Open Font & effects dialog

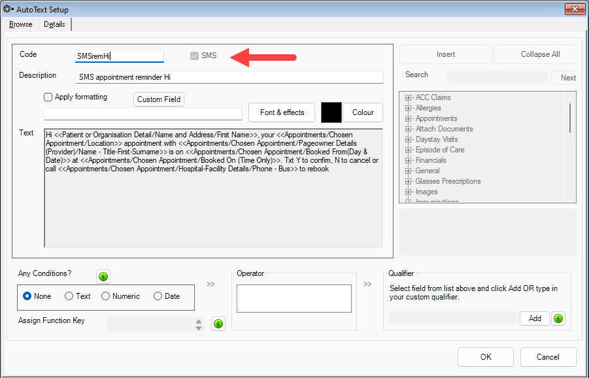(282, 112)
